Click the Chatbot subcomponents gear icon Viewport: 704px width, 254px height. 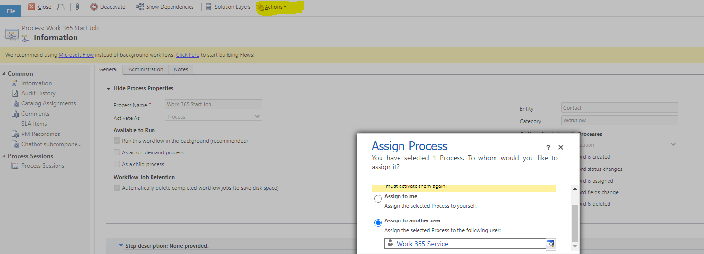(x=15, y=144)
